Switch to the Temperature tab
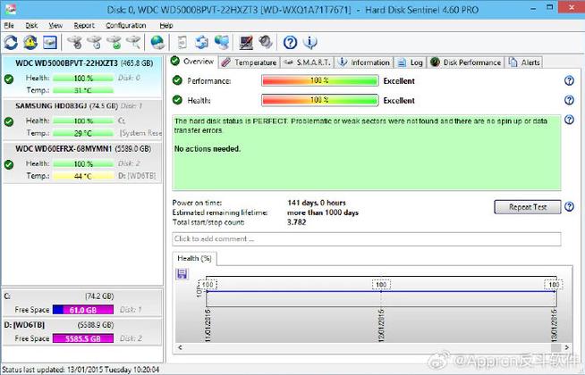This screenshot has width=585, height=375. [x=249, y=62]
